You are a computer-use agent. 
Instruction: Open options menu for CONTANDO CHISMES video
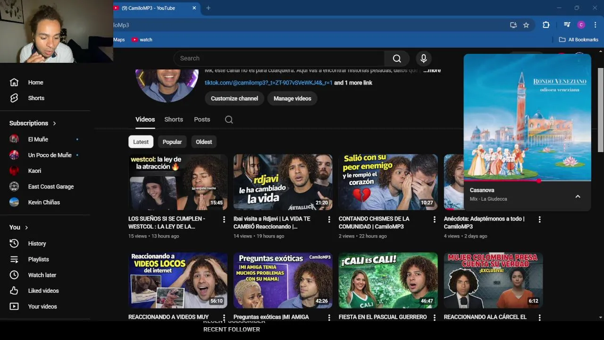pos(435,220)
